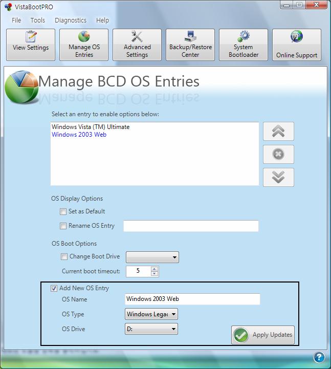
Task: Delete selected OS entry with X button
Action: click(278, 155)
